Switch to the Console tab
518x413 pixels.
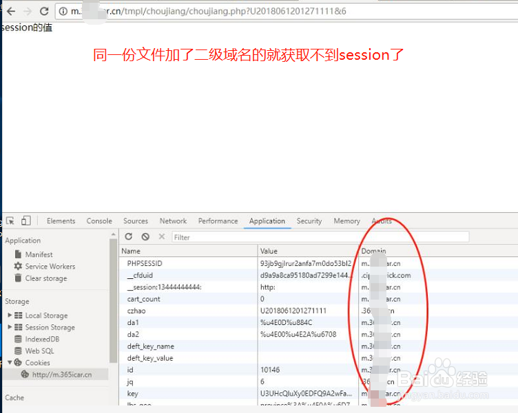coord(99,221)
